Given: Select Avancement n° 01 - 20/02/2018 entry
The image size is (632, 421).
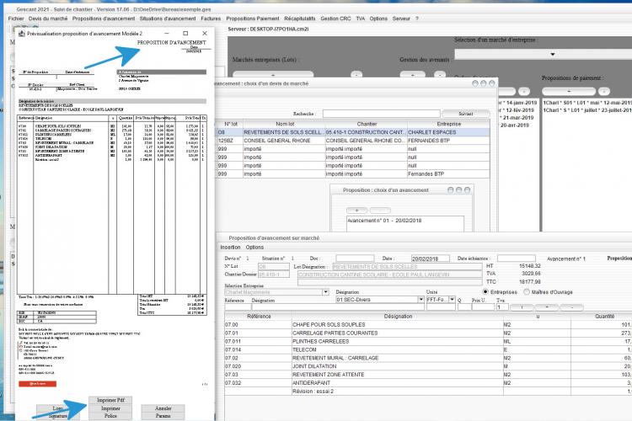Looking at the screenshot, I should tap(384, 221).
